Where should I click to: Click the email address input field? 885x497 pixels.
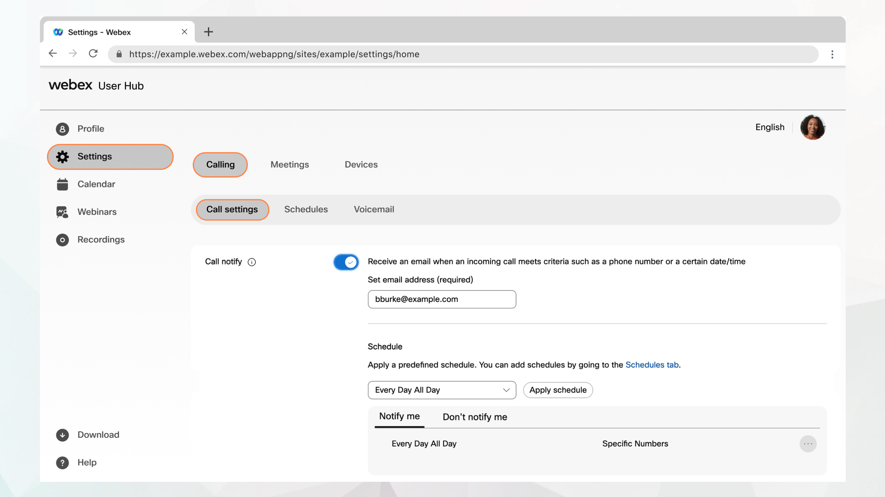(442, 299)
